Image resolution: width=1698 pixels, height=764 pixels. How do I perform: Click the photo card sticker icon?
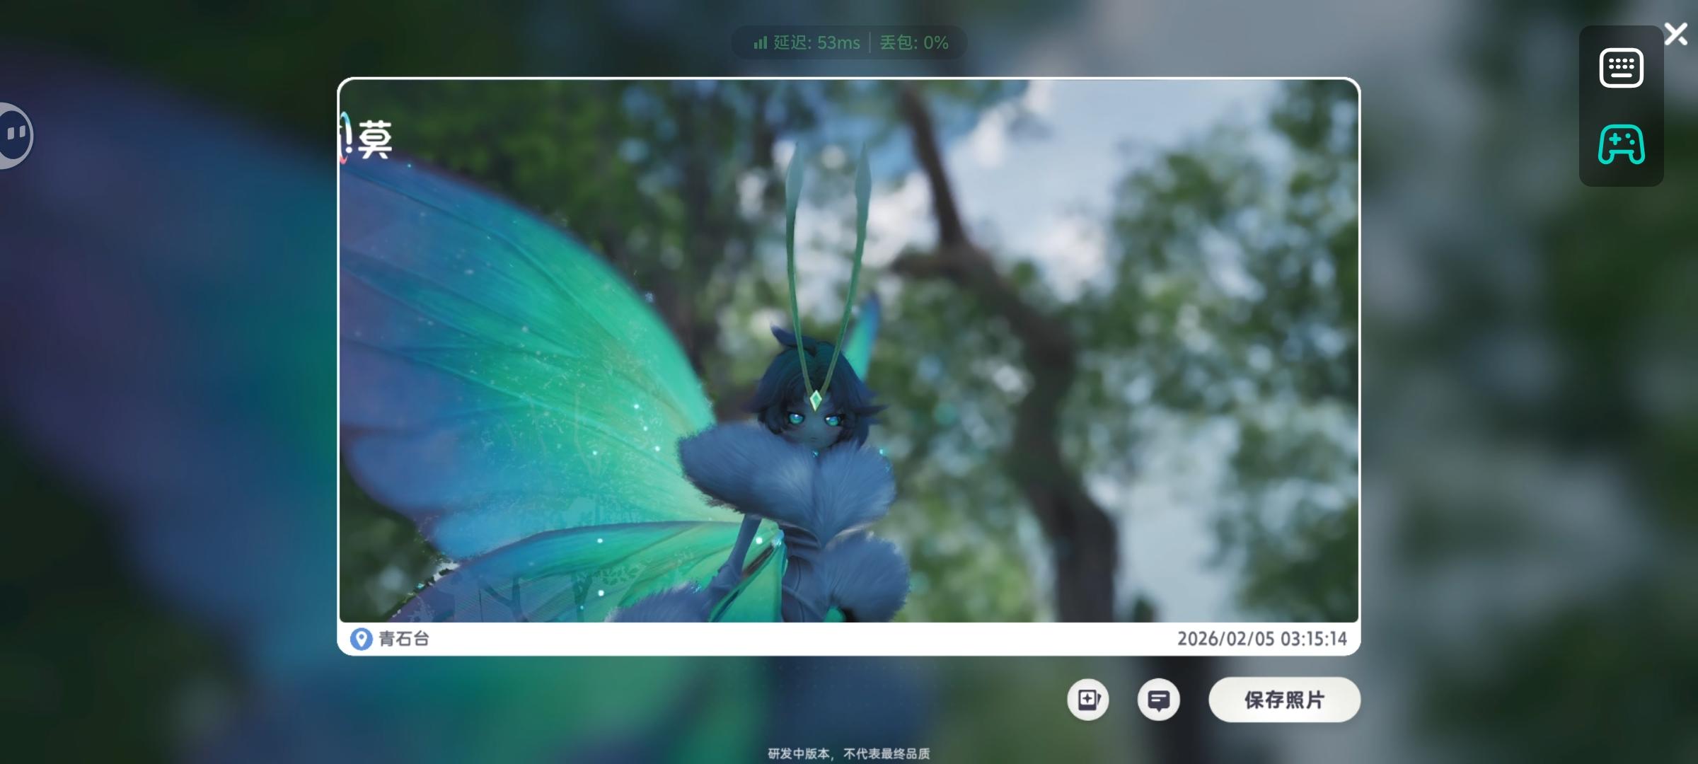coord(1087,700)
